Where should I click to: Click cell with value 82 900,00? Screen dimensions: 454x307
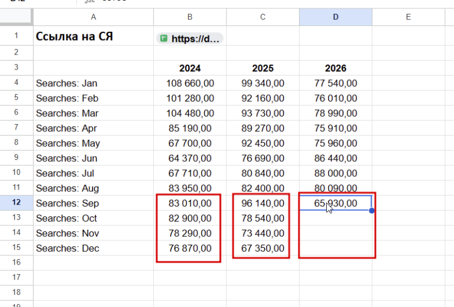190,218
